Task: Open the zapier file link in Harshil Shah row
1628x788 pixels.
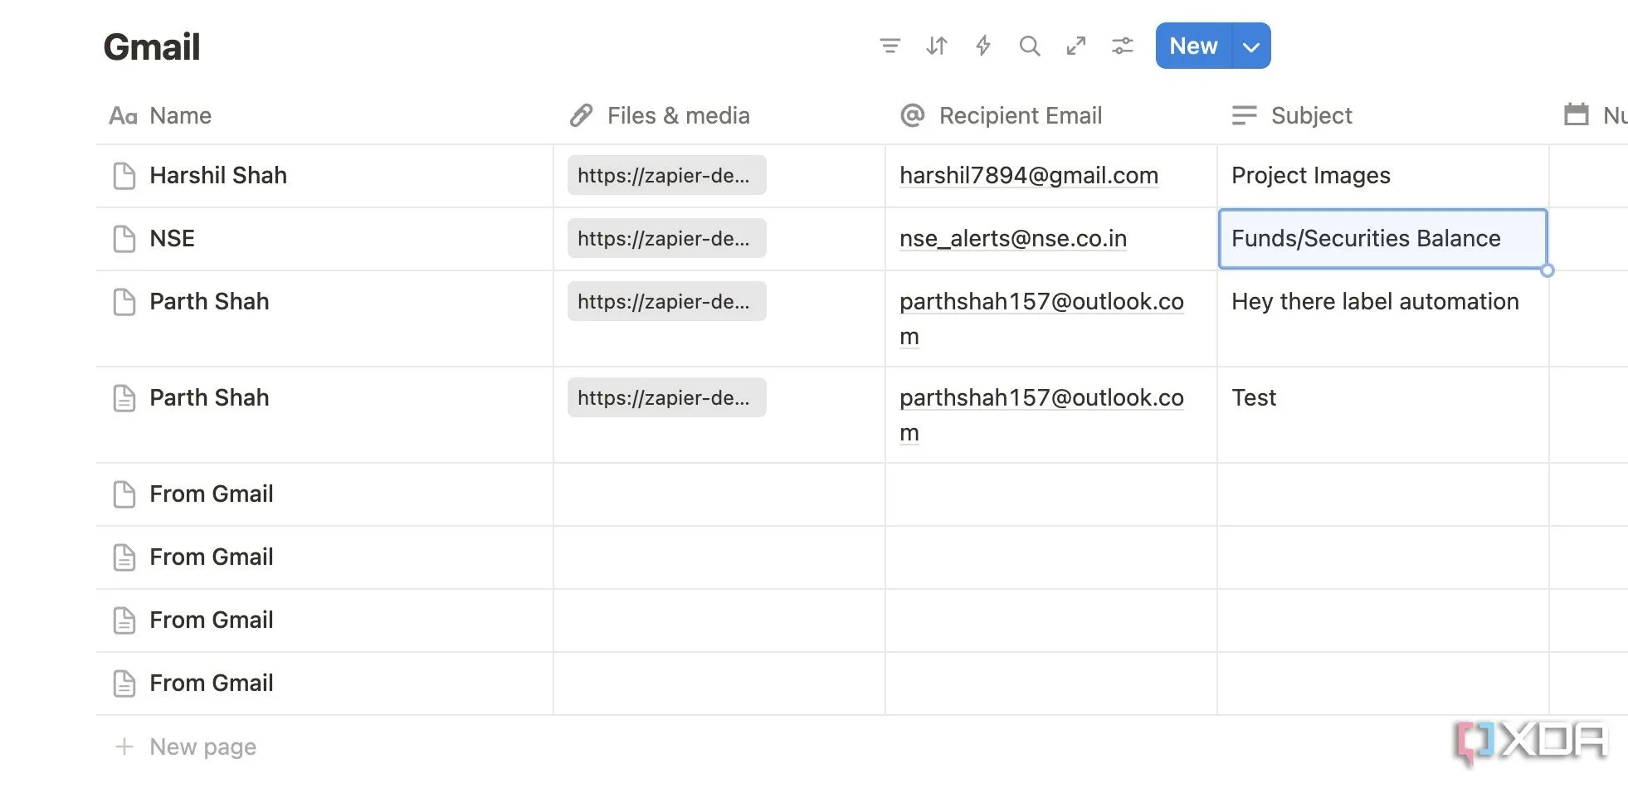Action: [666, 175]
